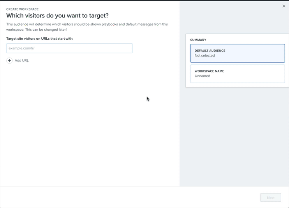
Task: Click the DEFAULT AUDIENCE title text
Action: pyautogui.click(x=210, y=51)
